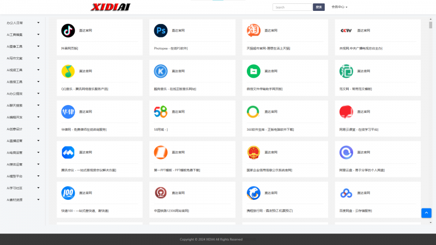Open the AI学习社区 sidebar menu
The image size is (436, 245).
(x=23, y=188)
